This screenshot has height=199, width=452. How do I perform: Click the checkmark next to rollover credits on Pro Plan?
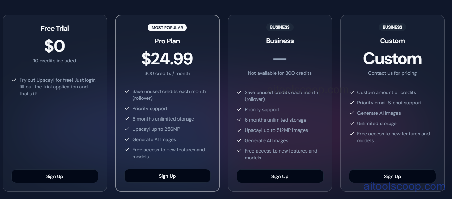click(126, 91)
